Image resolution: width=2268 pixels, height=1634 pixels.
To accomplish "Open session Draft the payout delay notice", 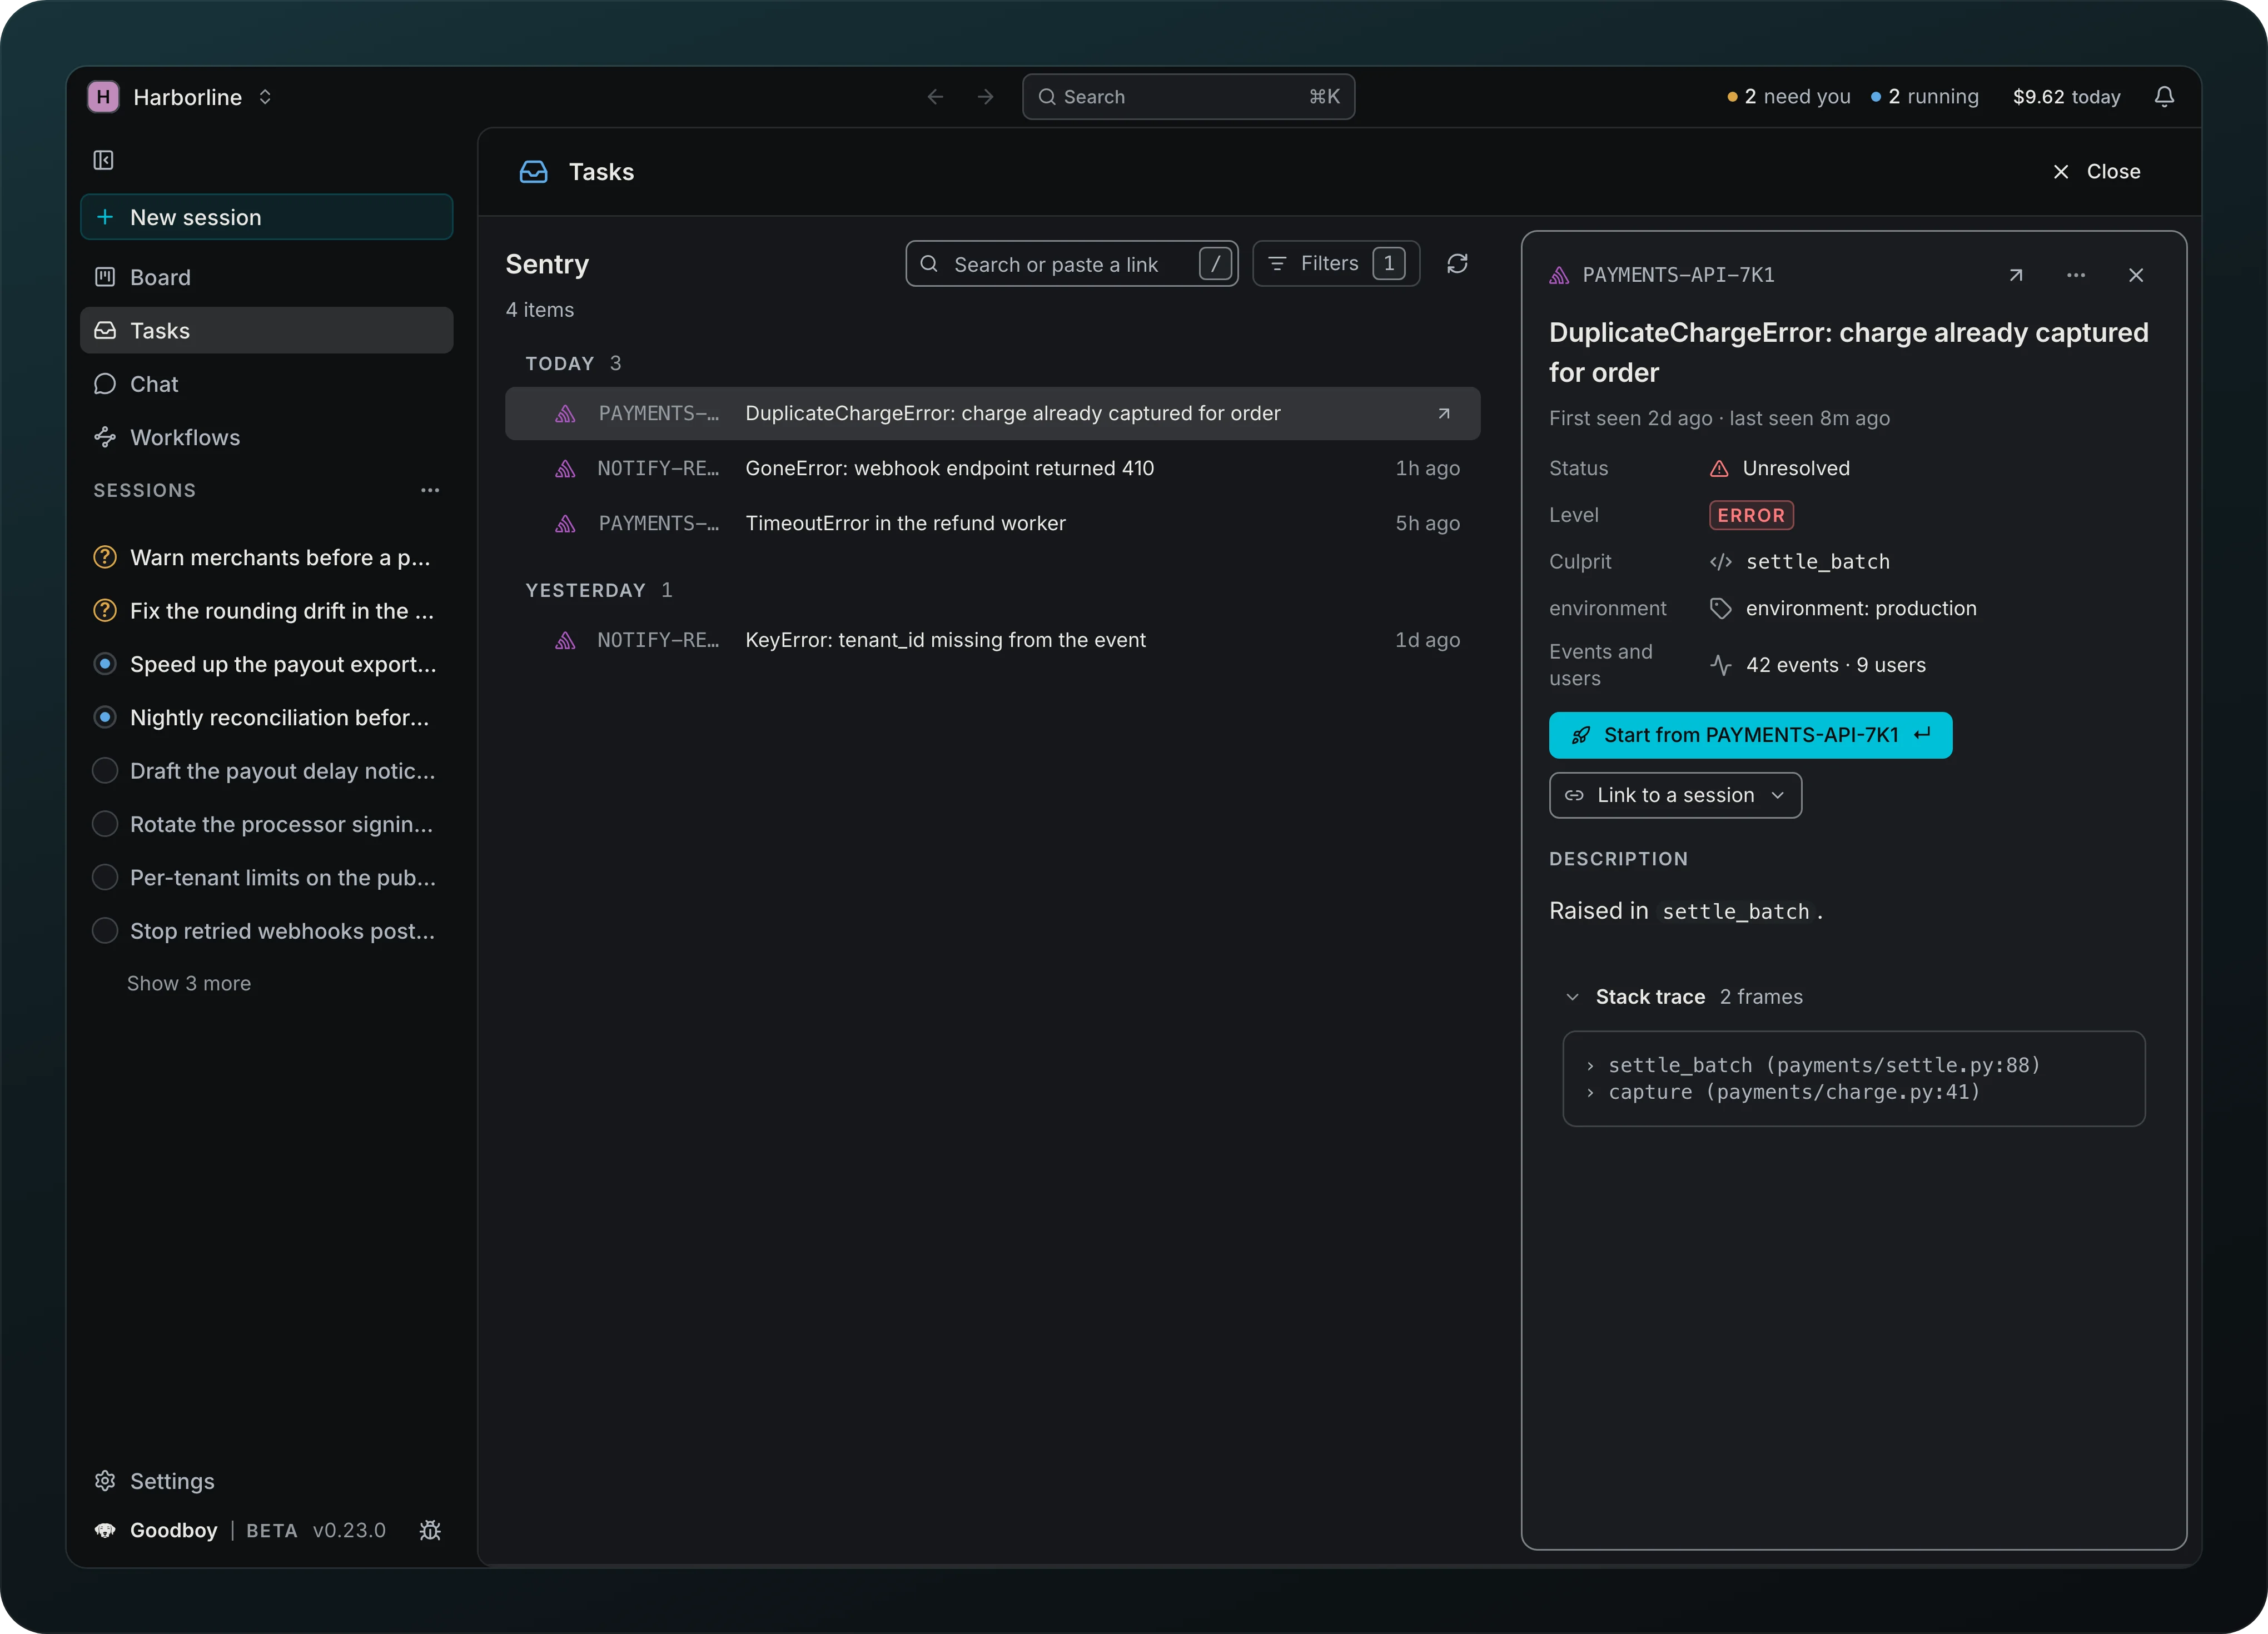I will point(266,771).
